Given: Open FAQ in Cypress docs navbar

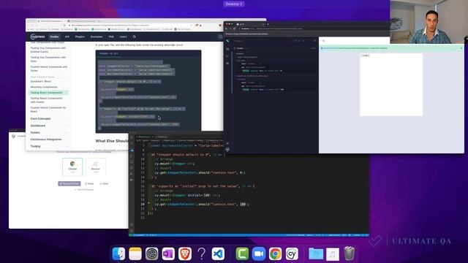Looking at the screenshot, I should coord(111,37).
